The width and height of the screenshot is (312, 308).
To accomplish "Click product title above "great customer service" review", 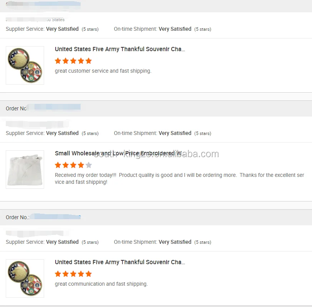I will (x=120, y=49).
